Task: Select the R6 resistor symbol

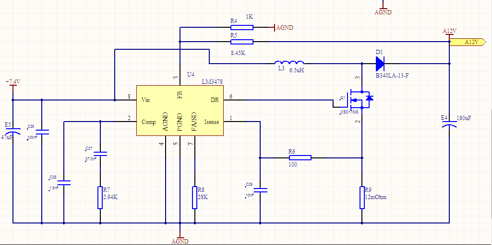Action: [x=300, y=158]
